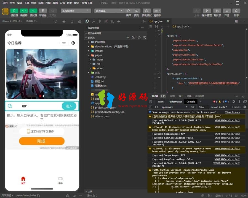Open source control branch icon
Screen dimensions: 248x198
[100, 21]
